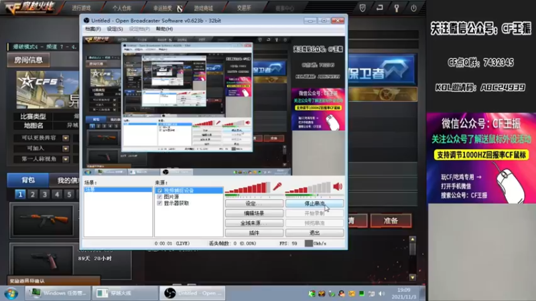
Task: Click the volume icon in system tray
Action: 382,294
